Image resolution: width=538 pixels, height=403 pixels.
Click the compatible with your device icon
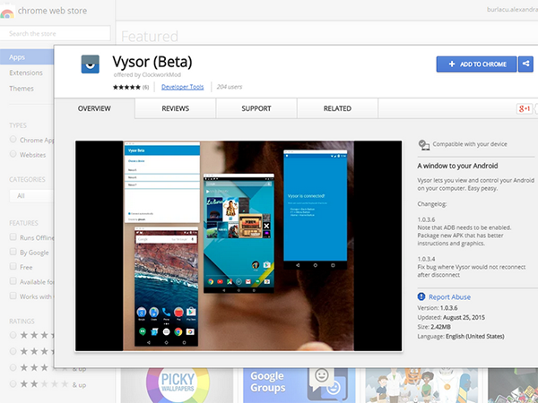tap(423, 144)
